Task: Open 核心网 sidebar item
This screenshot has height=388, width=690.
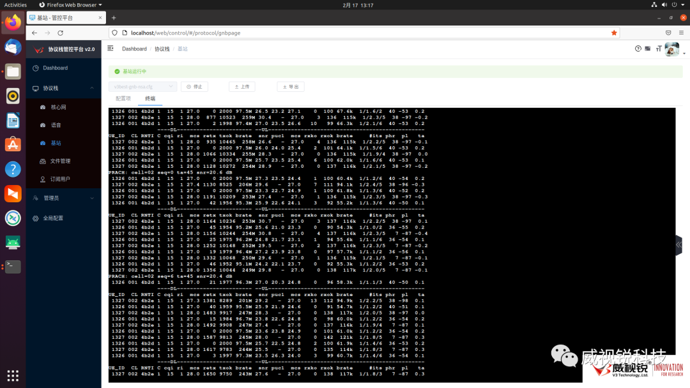Action: (63, 107)
